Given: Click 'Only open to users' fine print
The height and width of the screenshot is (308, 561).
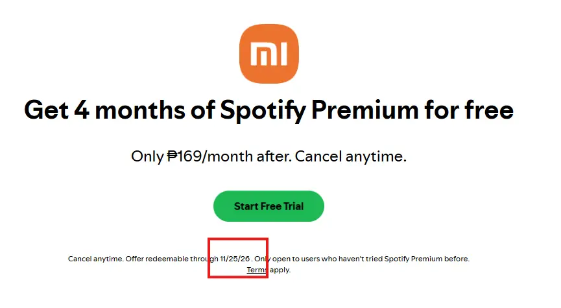Looking at the screenshot, I should (287, 259).
